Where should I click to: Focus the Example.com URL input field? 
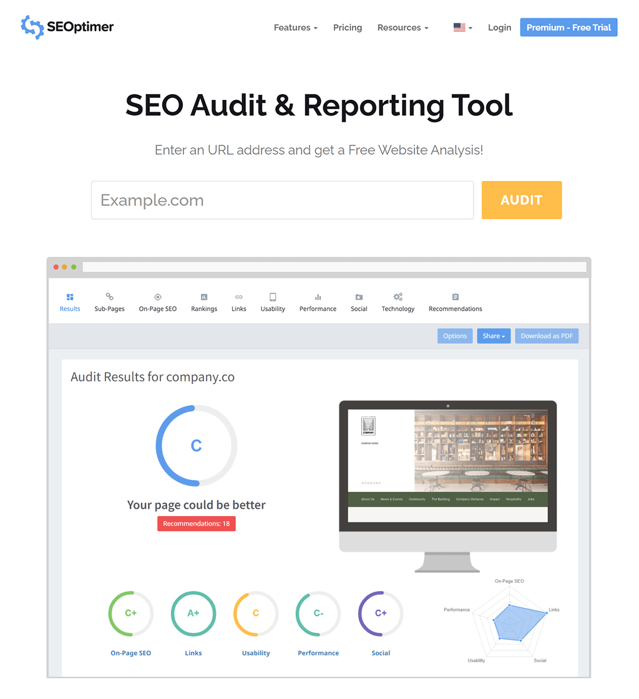pos(283,200)
